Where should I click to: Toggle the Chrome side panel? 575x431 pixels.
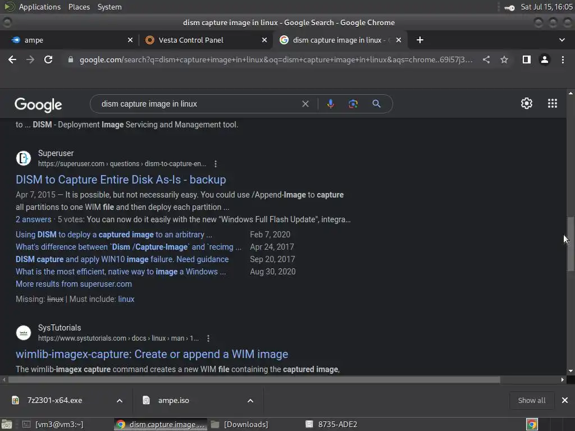(x=527, y=59)
